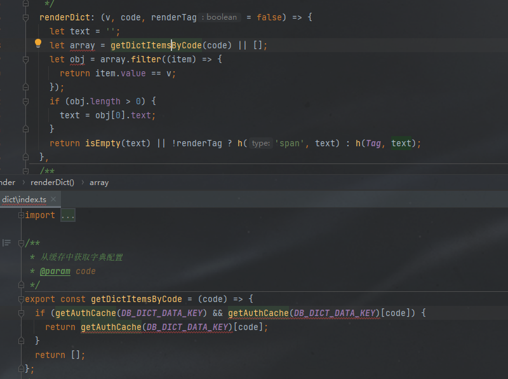Click the folded '...' import placeholder

(68, 216)
